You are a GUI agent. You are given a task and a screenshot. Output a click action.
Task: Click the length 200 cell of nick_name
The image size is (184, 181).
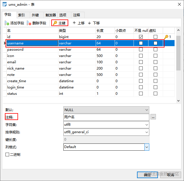point(105,68)
